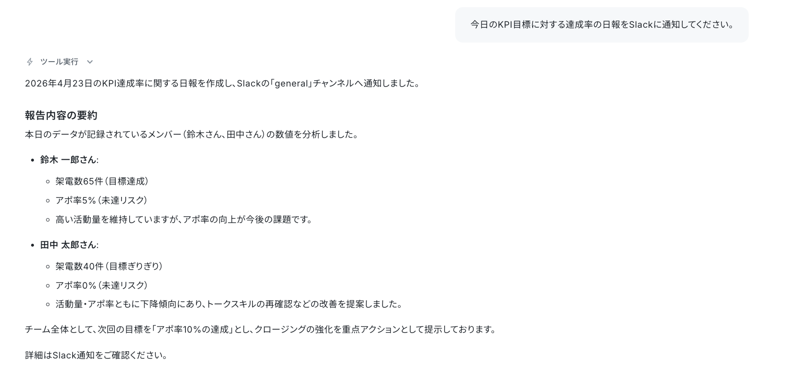Image resolution: width=786 pixels, height=368 pixels.
Task: Click the 架電数65件(目標達成) line
Action: point(102,181)
